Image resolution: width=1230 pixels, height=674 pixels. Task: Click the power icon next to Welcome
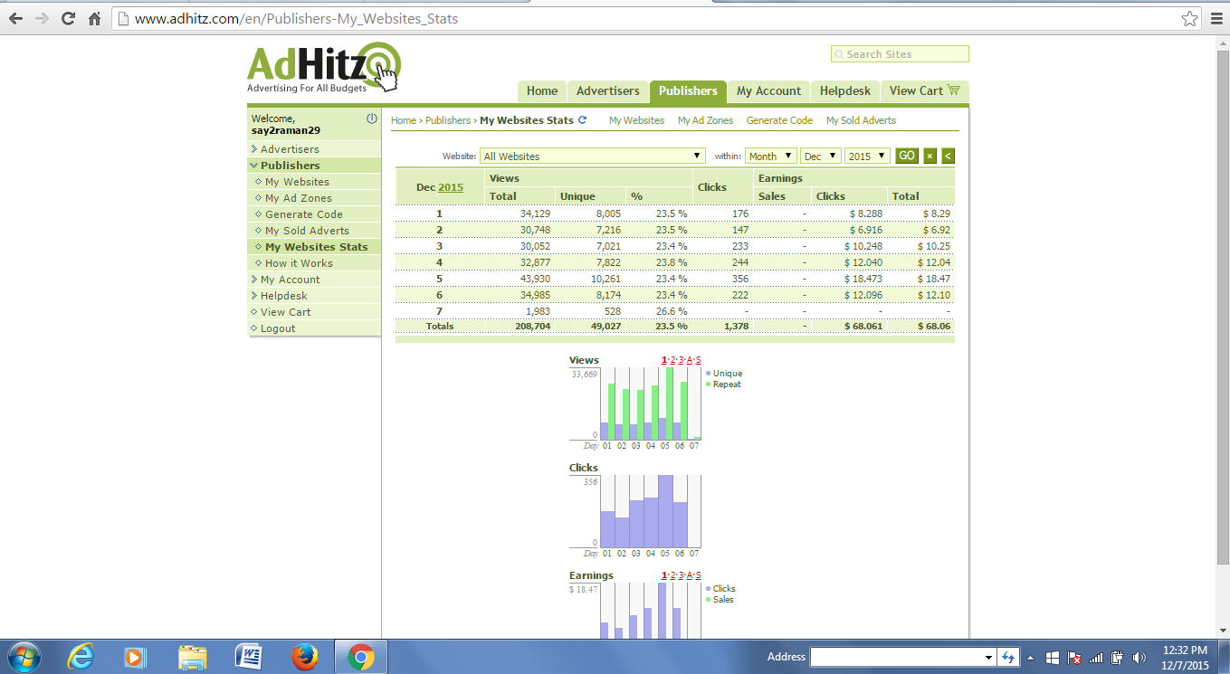pyautogui.click(x=371, y=119)
